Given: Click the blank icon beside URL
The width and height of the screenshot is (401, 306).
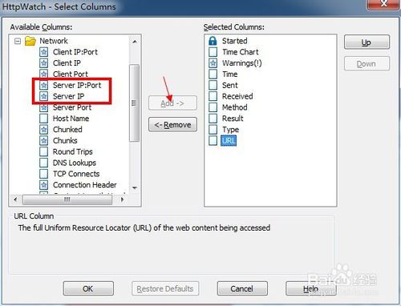Looking at the screenshot, I should click(213, 140).
